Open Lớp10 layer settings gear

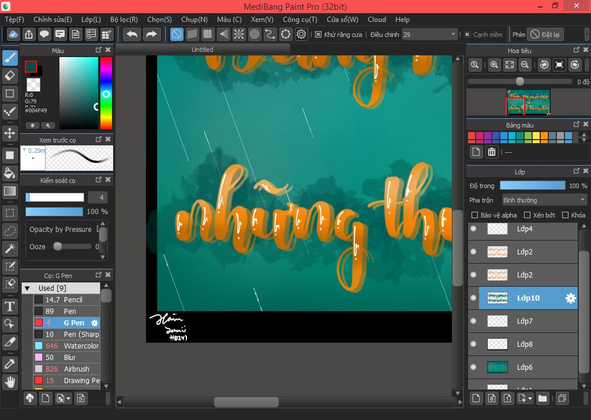pyautogui.click(x=571, y=298)
